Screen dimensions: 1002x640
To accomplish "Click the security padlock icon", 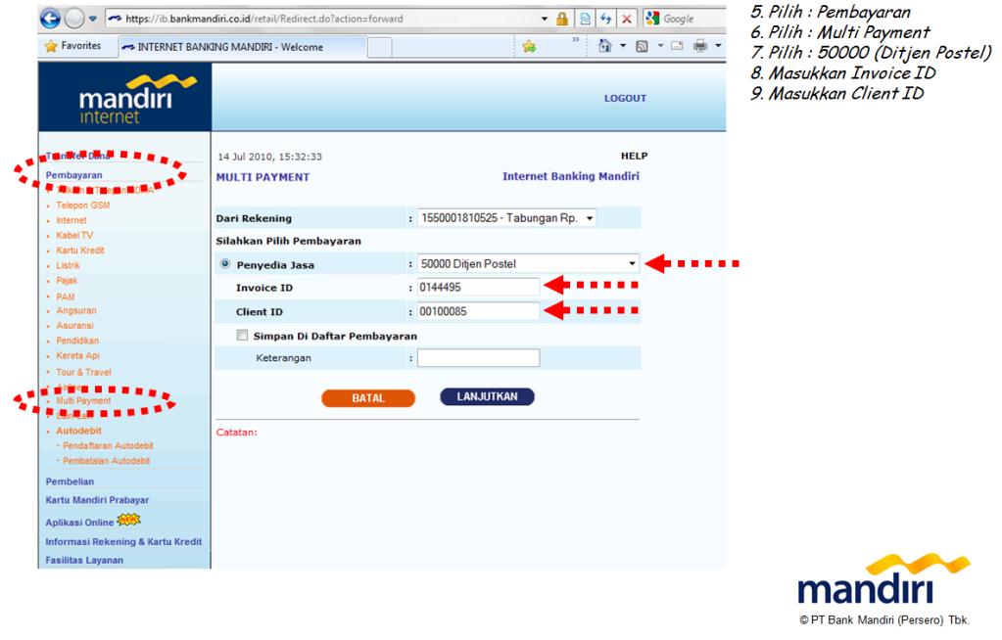I will pyautogui.click(x=562, y=19).
